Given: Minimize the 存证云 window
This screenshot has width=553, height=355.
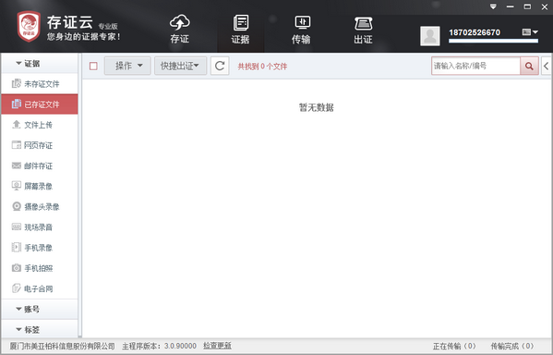Looking at the screenshot, I should tap(511, 6).
